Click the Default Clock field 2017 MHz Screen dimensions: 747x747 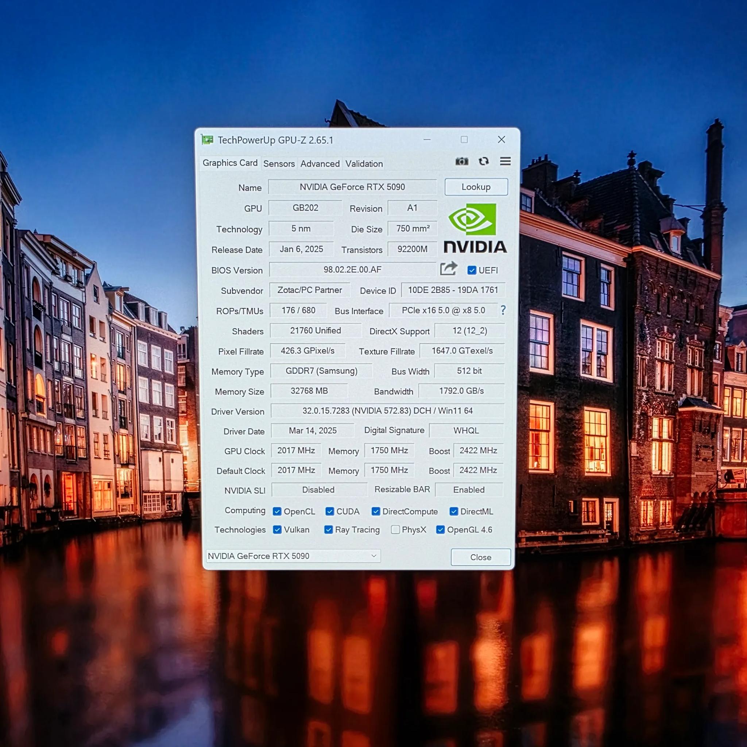point(296,470)
